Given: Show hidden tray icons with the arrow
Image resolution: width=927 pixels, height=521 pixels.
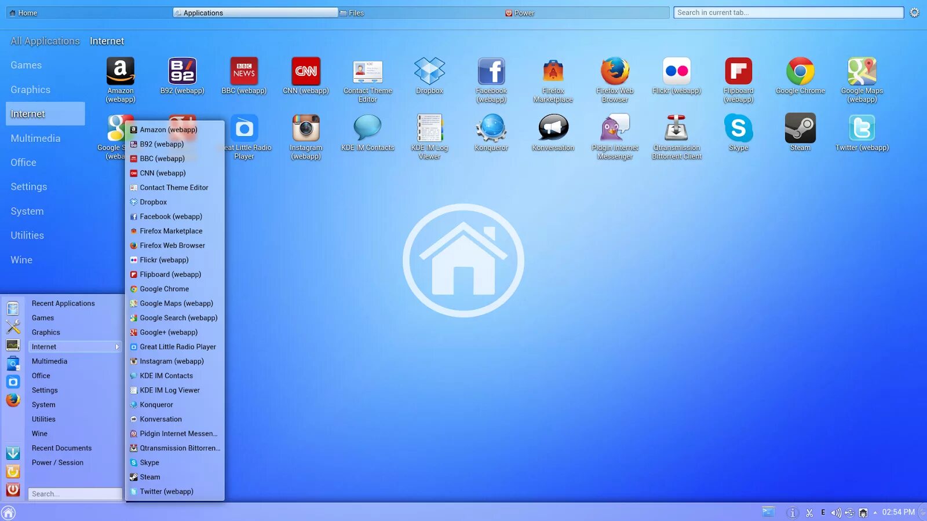Looking at the screenshot, I should (x=875, y=512).
